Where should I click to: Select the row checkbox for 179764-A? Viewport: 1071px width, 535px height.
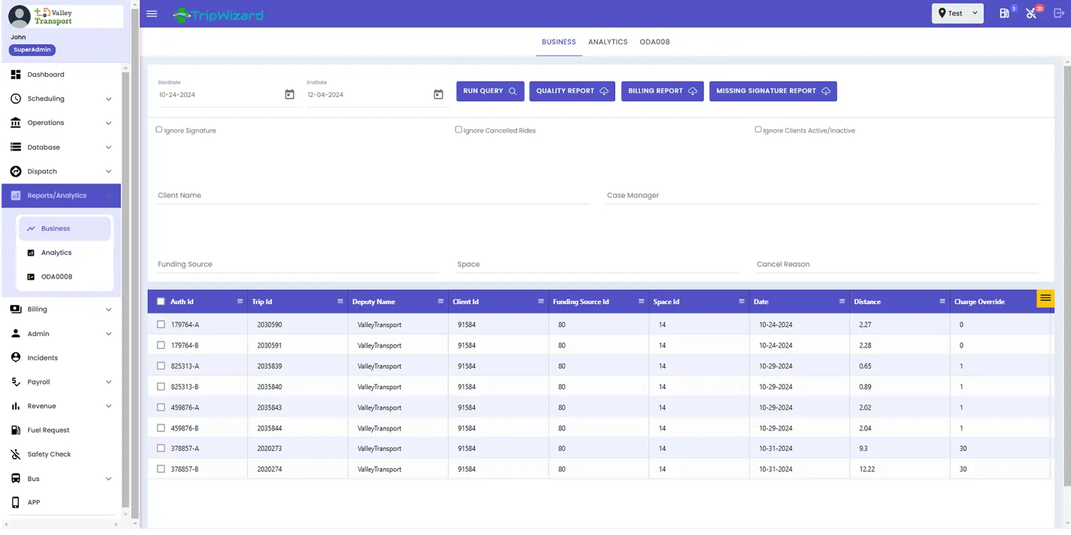click(x=161, y=324)
